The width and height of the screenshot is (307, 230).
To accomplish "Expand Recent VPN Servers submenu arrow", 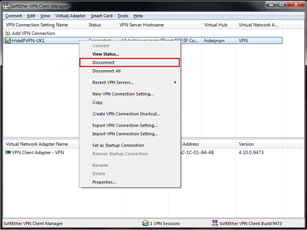I will coord(175,83).
